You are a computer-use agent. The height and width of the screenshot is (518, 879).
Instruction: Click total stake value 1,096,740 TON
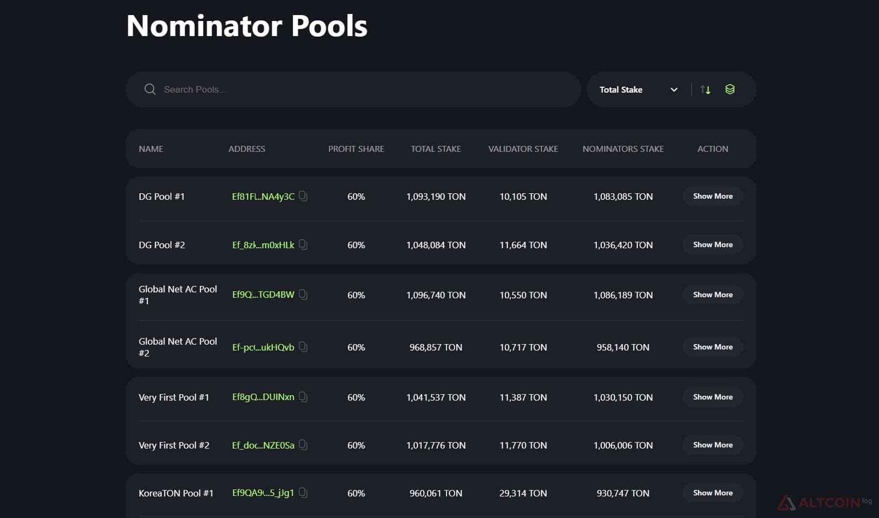[x=436, y=295]
